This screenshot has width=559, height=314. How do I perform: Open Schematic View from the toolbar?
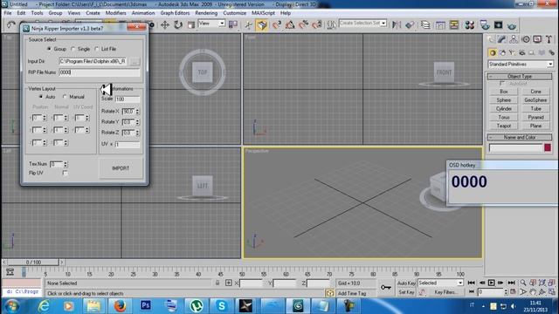tap(454, 25)
